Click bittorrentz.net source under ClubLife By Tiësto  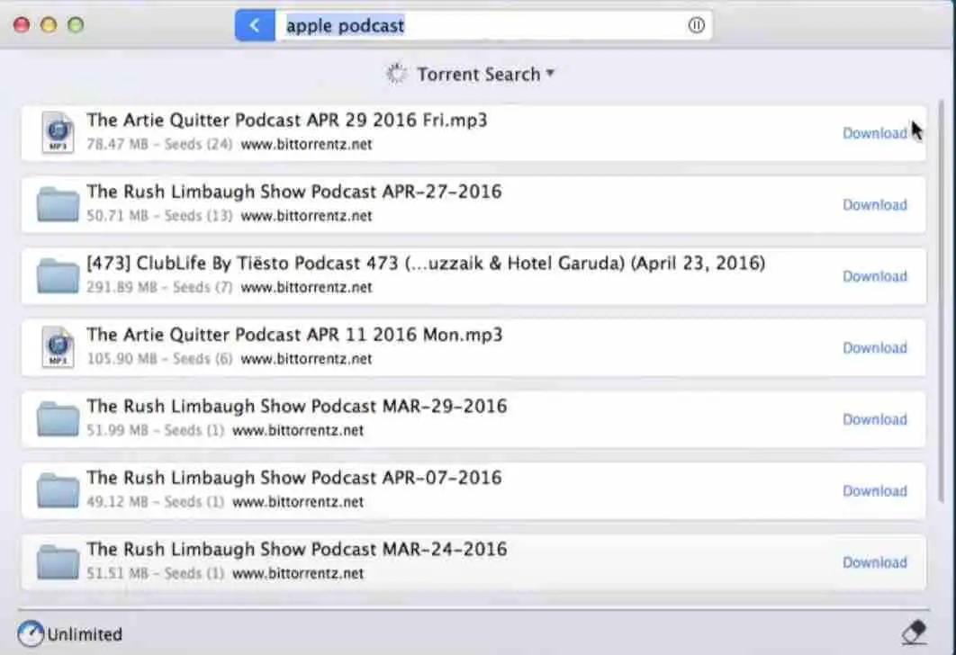tap(306, 287)
